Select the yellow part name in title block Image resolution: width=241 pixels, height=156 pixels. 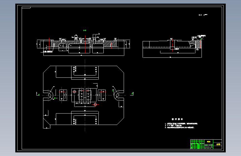[218, 144]
